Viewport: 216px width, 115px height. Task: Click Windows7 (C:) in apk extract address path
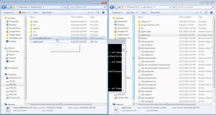(133, 7)
